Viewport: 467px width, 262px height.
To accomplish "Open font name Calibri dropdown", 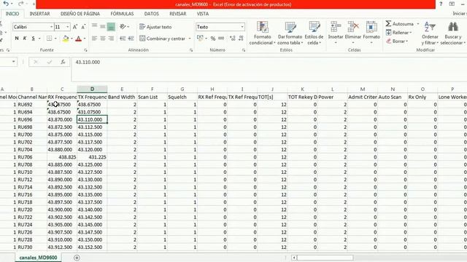I will pos(51,27).
